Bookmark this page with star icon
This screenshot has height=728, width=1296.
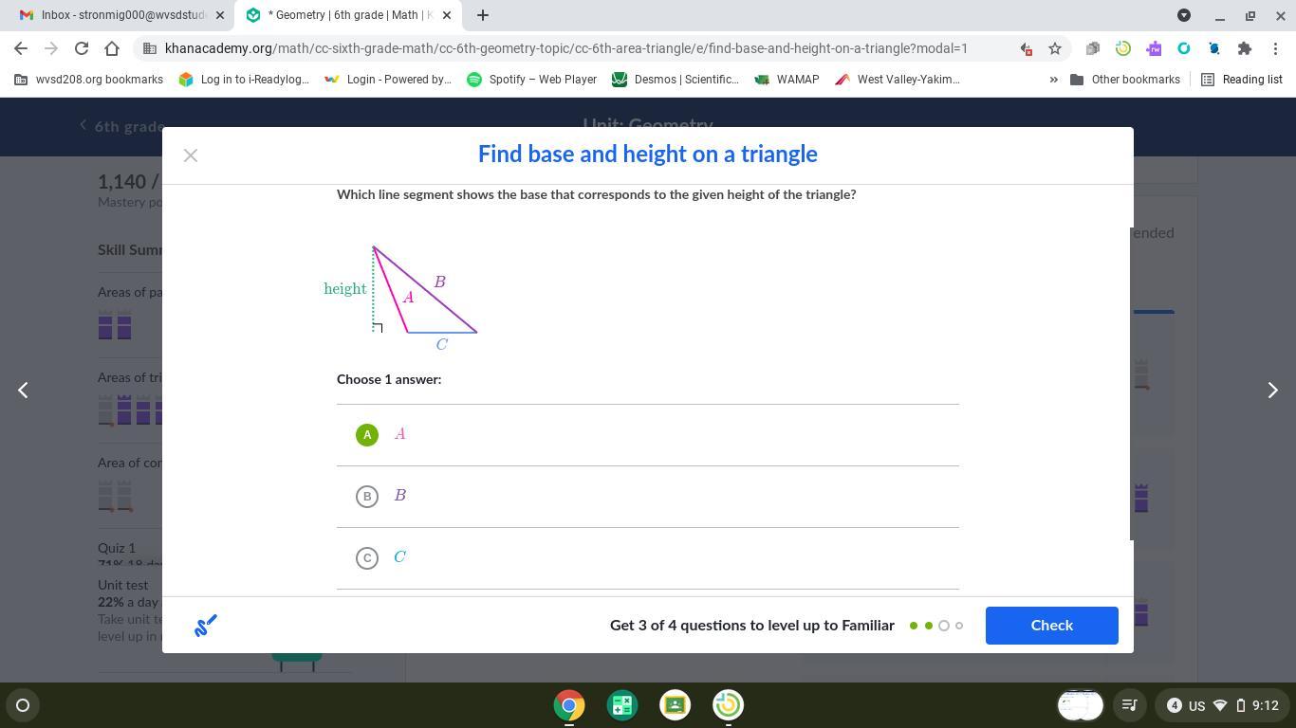coord(1054,48)
